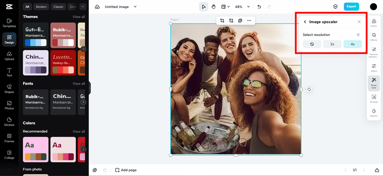This screenshot has width=383, height=176.
Task: Add a new page
Action: pyautogui.click(x=126, y=170)
